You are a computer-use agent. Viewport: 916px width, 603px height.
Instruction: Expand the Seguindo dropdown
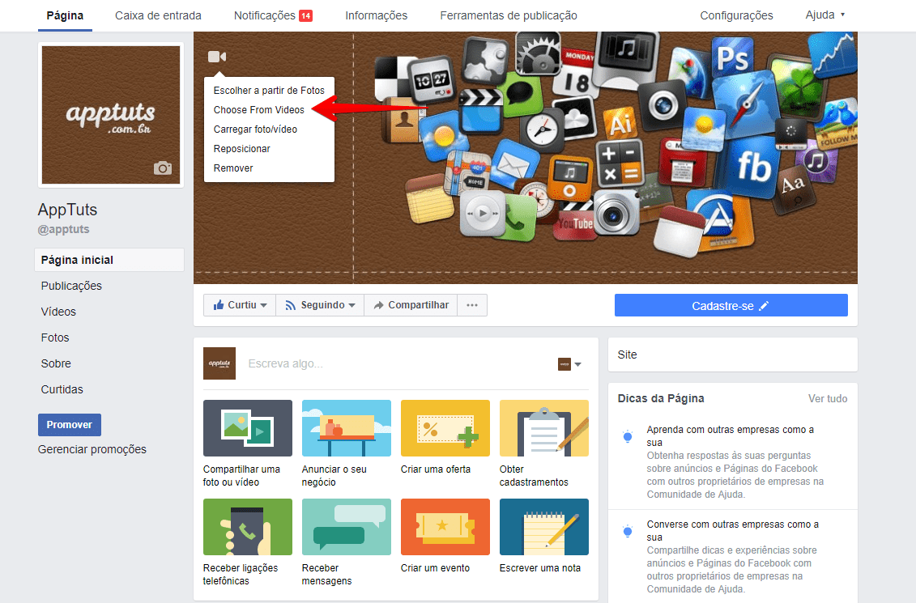point(320,305)
